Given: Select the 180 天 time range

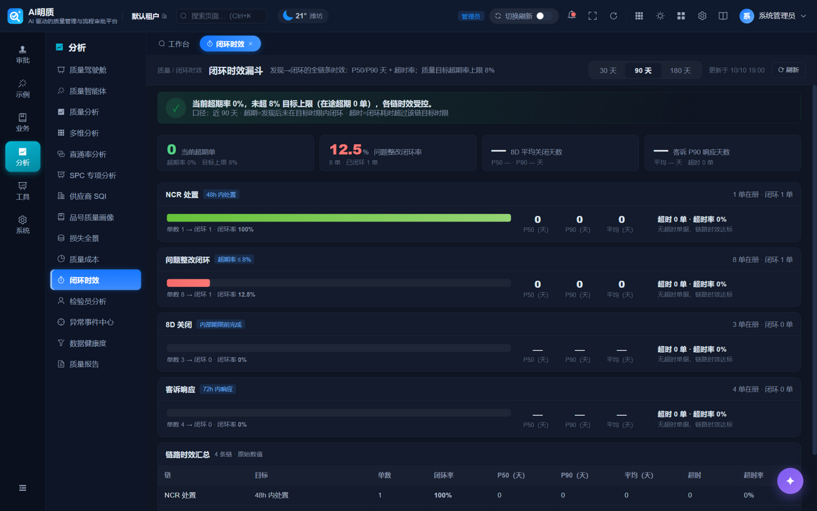Looking at the screenshot, I should coord(680,70).
